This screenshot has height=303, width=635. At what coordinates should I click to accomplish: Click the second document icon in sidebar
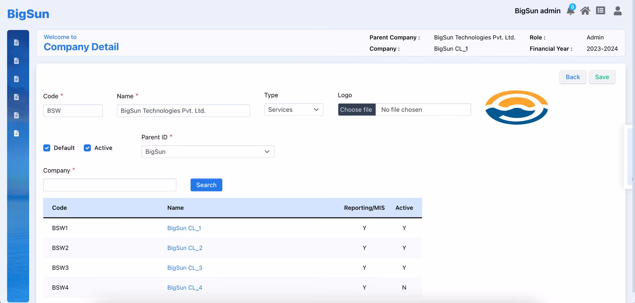[16, 61]
